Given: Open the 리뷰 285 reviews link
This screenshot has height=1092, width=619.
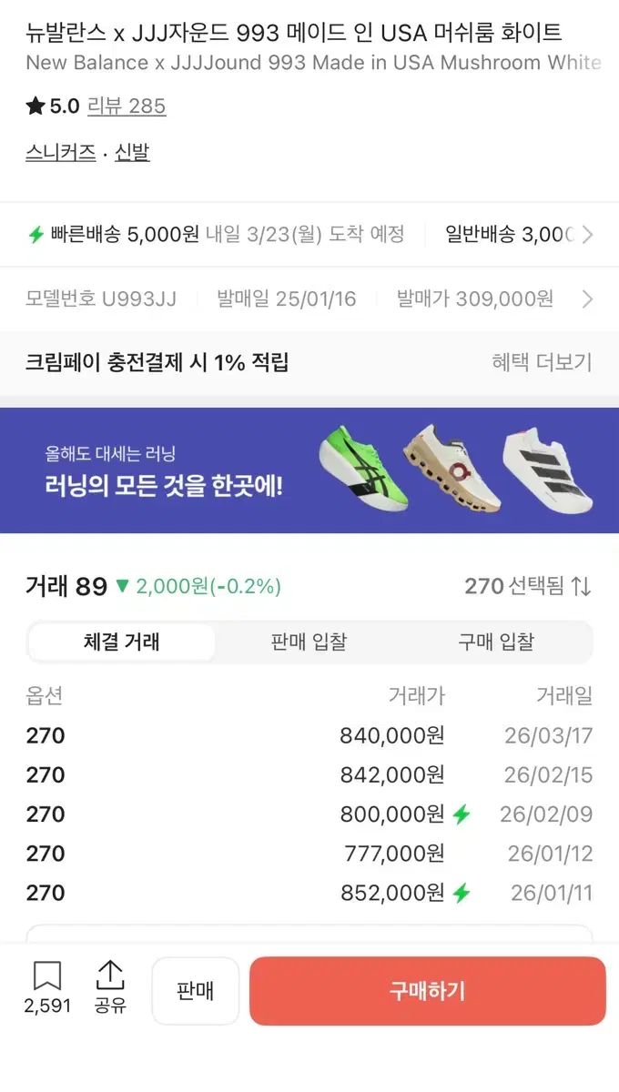Looking at the screenshot, I should 127,106.
